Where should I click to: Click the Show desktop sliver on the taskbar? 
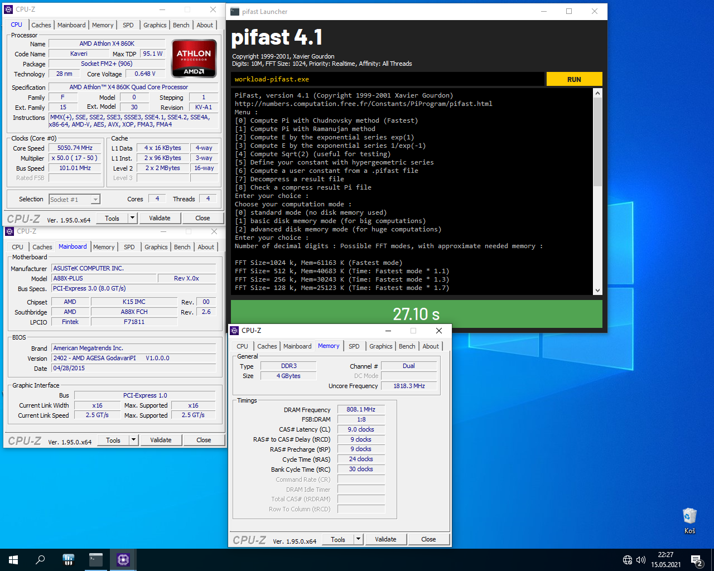point(712,560)
